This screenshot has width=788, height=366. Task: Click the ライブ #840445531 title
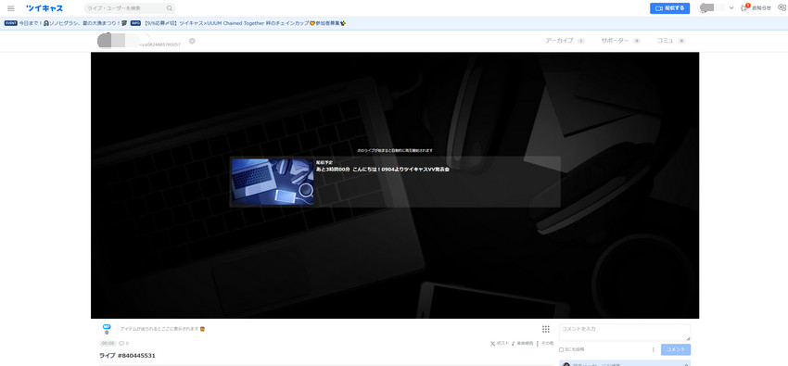(x=127, y=356)
